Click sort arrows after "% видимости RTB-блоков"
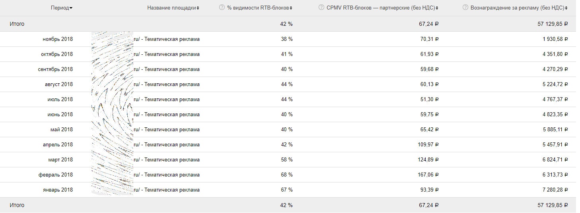580x213 pixels. coord(291,8)
